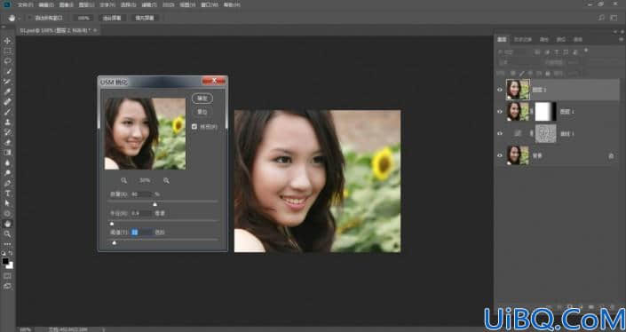The height and width of the screenshot is (332, 626).
Task: Open the Hand tool preset picker arrow
Action: (19, 18)
